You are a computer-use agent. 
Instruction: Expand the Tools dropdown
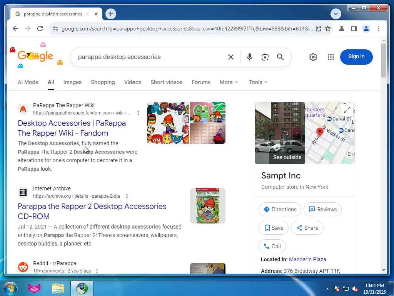(x=258, y=82)
